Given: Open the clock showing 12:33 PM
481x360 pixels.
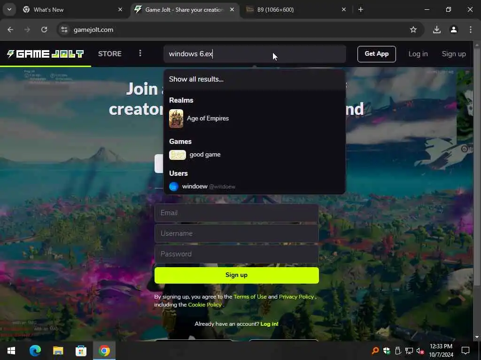Looking at the screenshot, I should pos(441,351).
